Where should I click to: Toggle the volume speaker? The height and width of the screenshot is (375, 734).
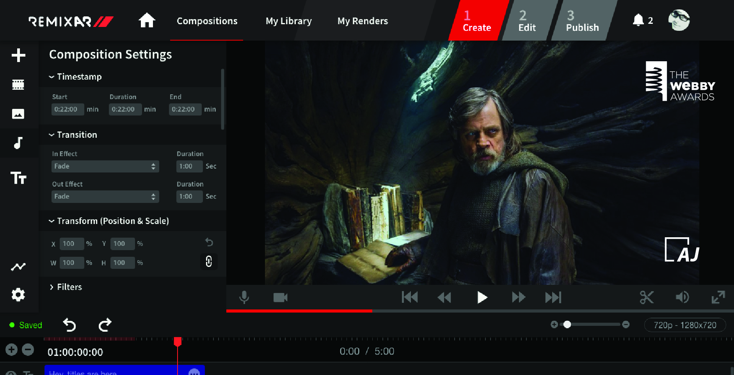pyautogui.click(x=682, y=297)
